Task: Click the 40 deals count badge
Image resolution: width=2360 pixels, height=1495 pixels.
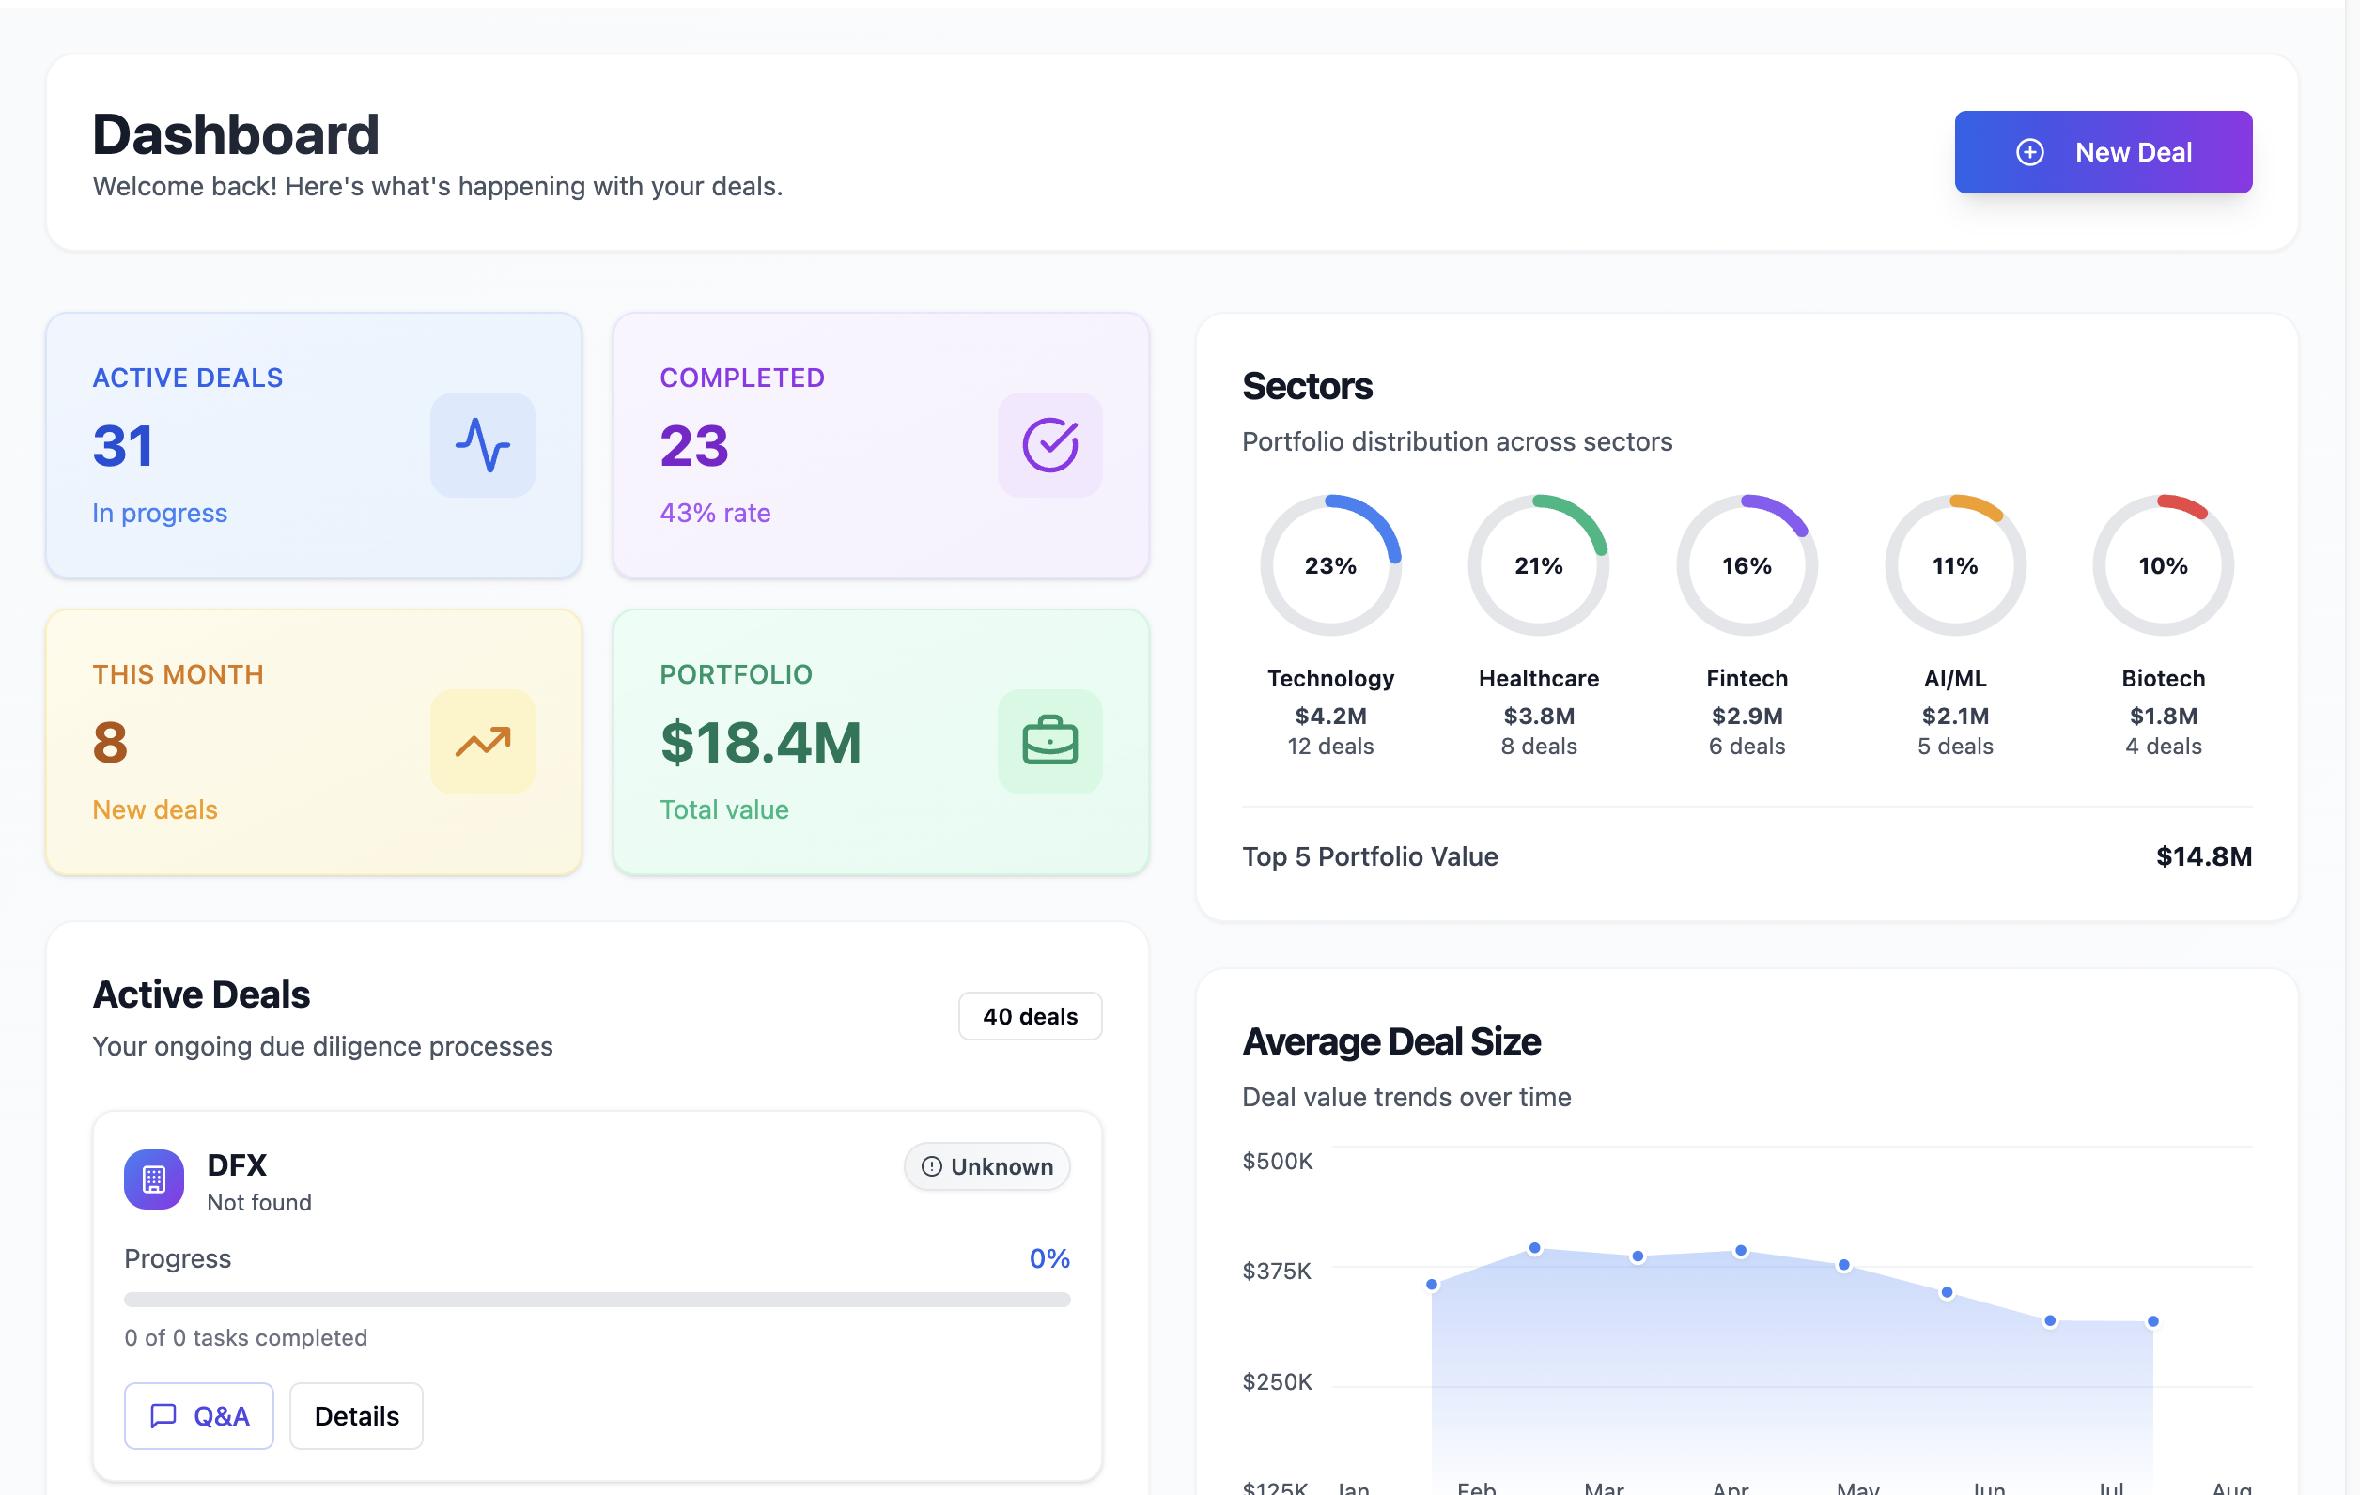Action: (1029, 1016)
